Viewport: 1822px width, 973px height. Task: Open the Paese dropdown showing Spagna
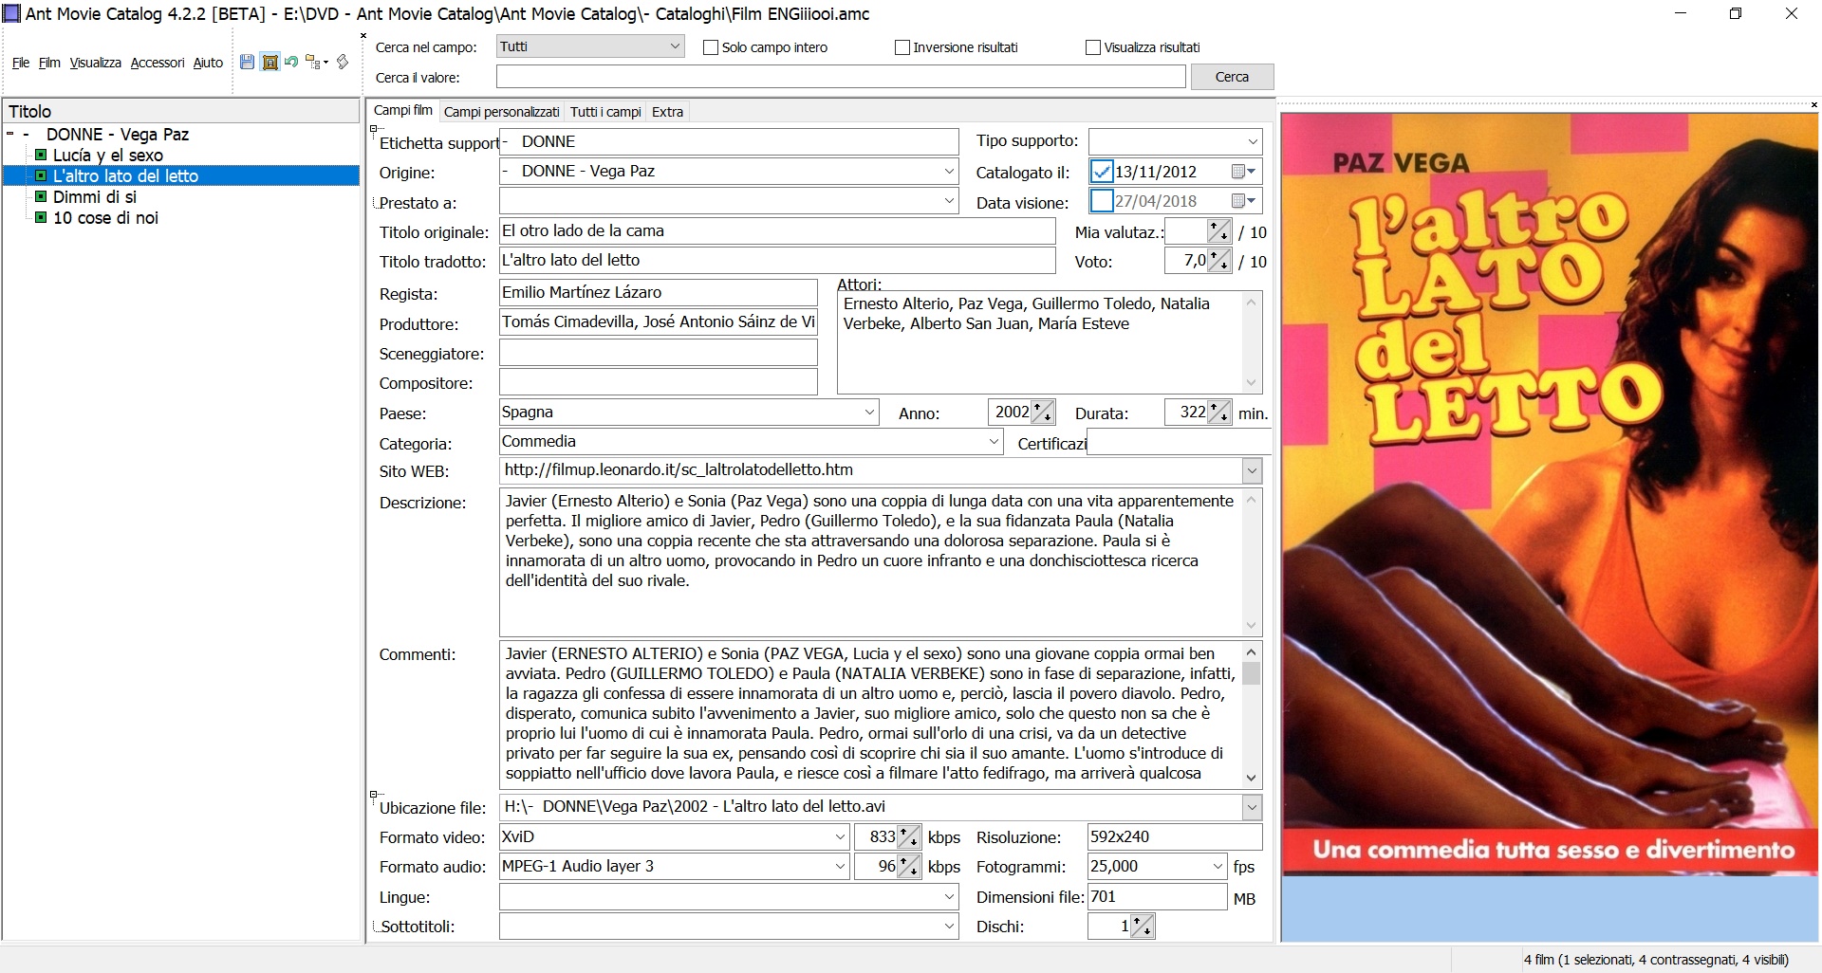[869, 413]
